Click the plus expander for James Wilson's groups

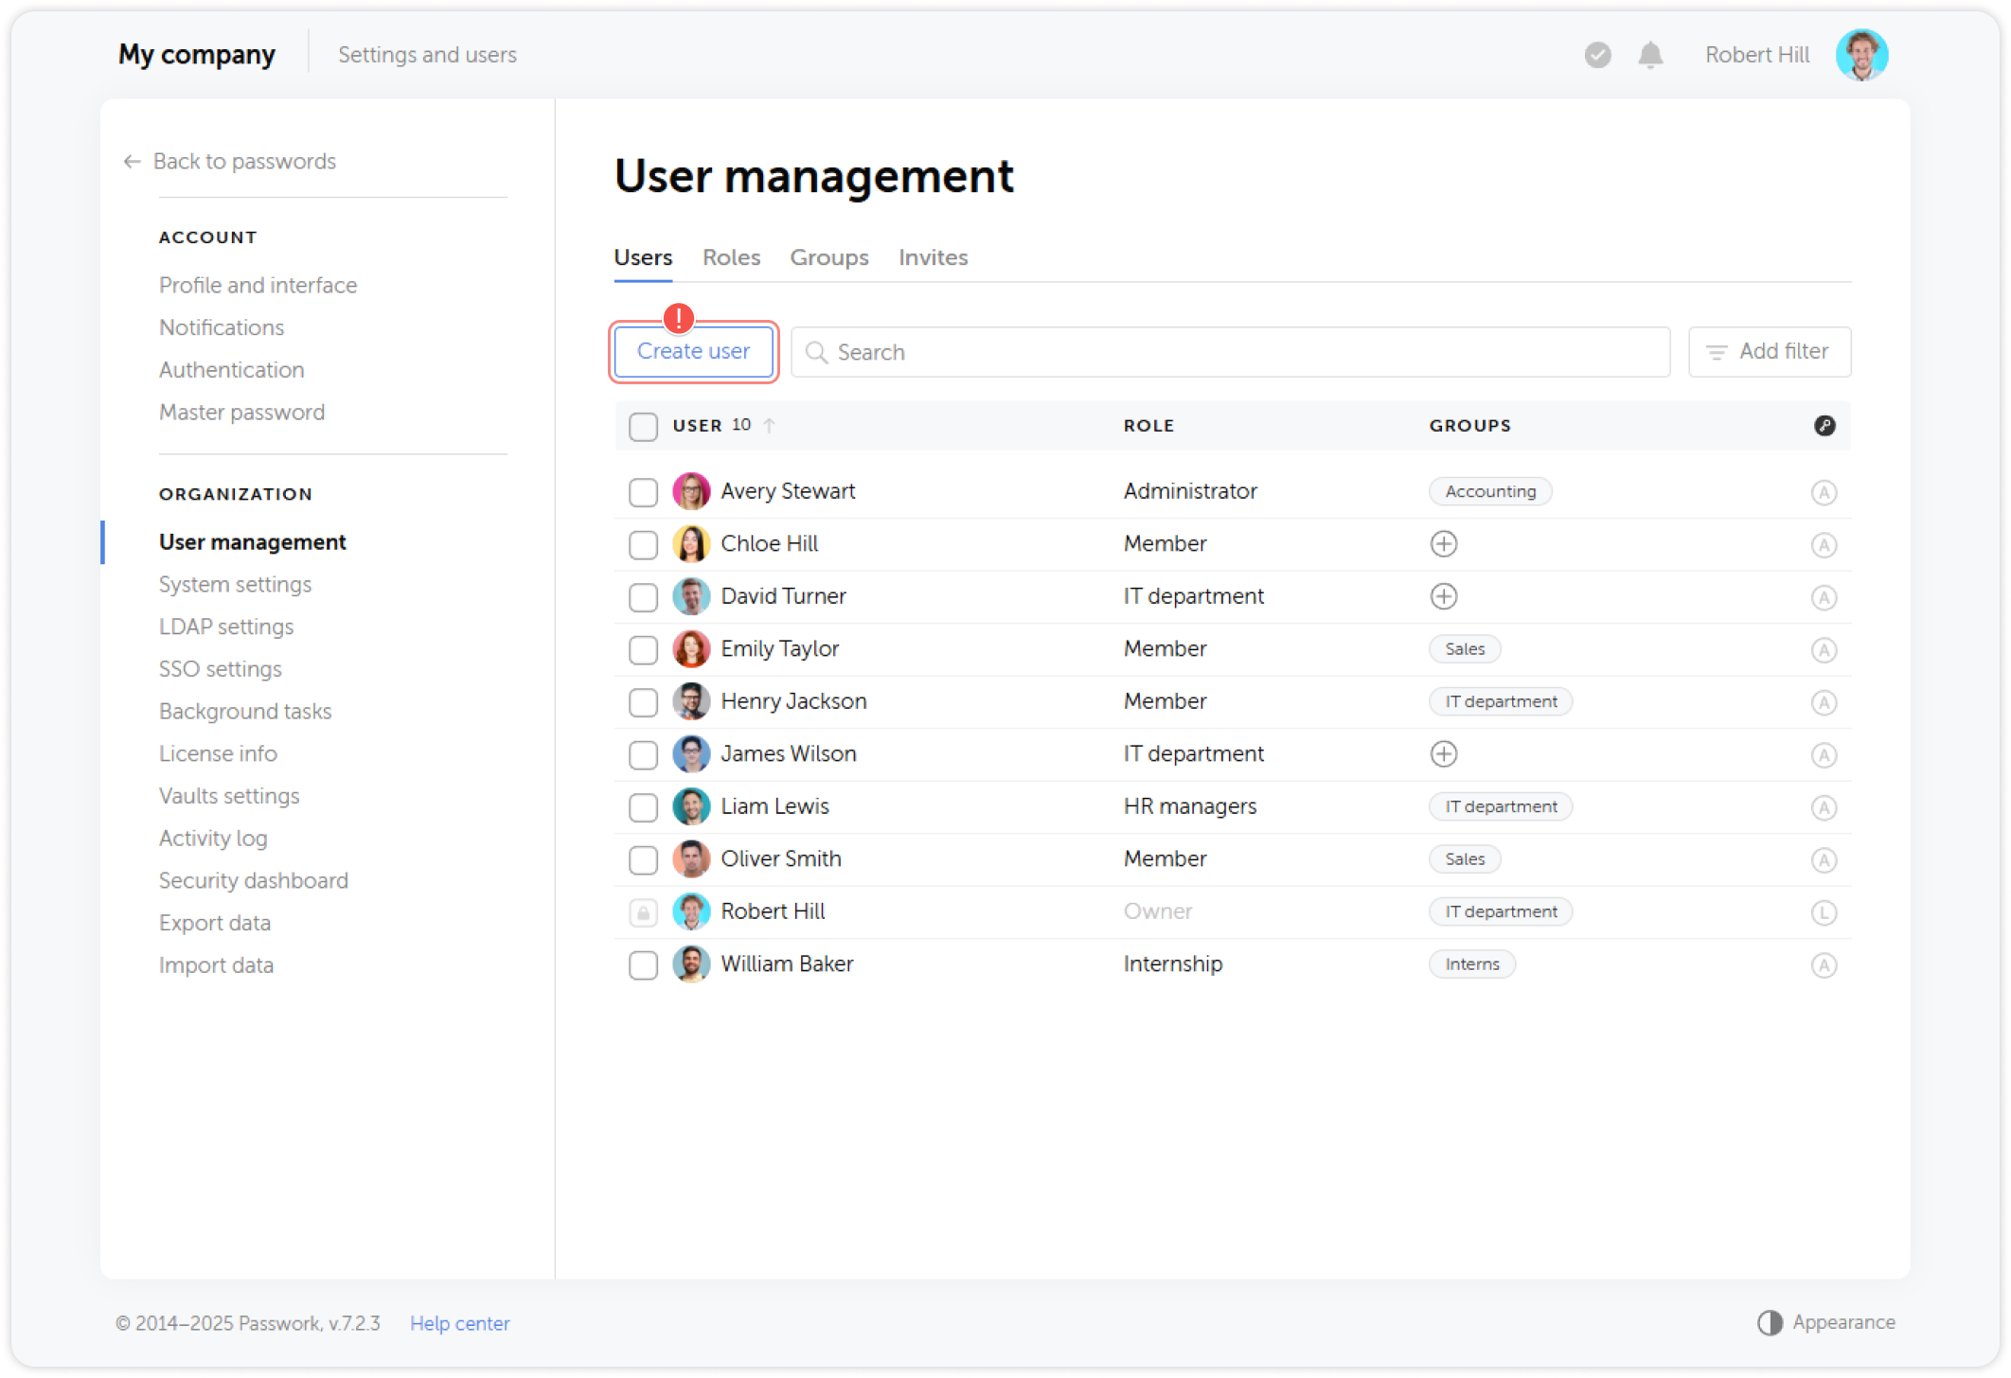tap(1443, 754)
